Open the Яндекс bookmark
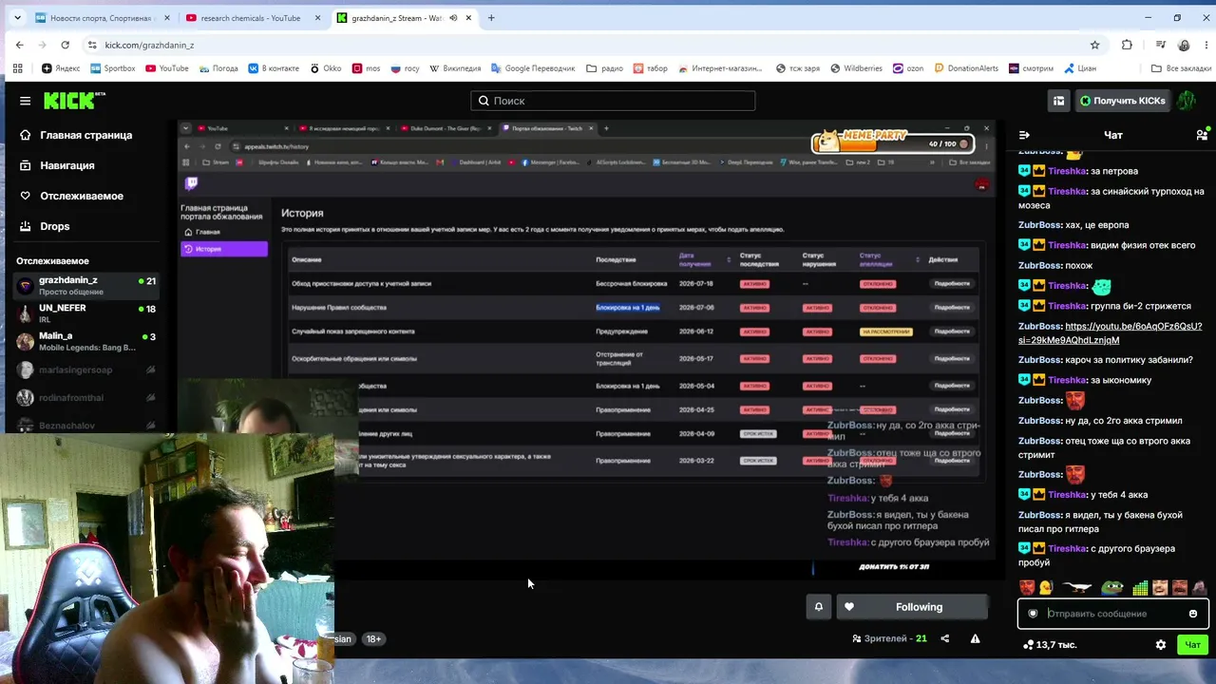The height and width of the screenshot is (684, 1216). pyautogui.click(x=61, y=68)
